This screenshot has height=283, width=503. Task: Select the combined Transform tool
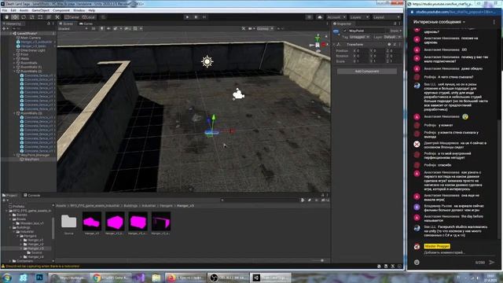(49, 17)
